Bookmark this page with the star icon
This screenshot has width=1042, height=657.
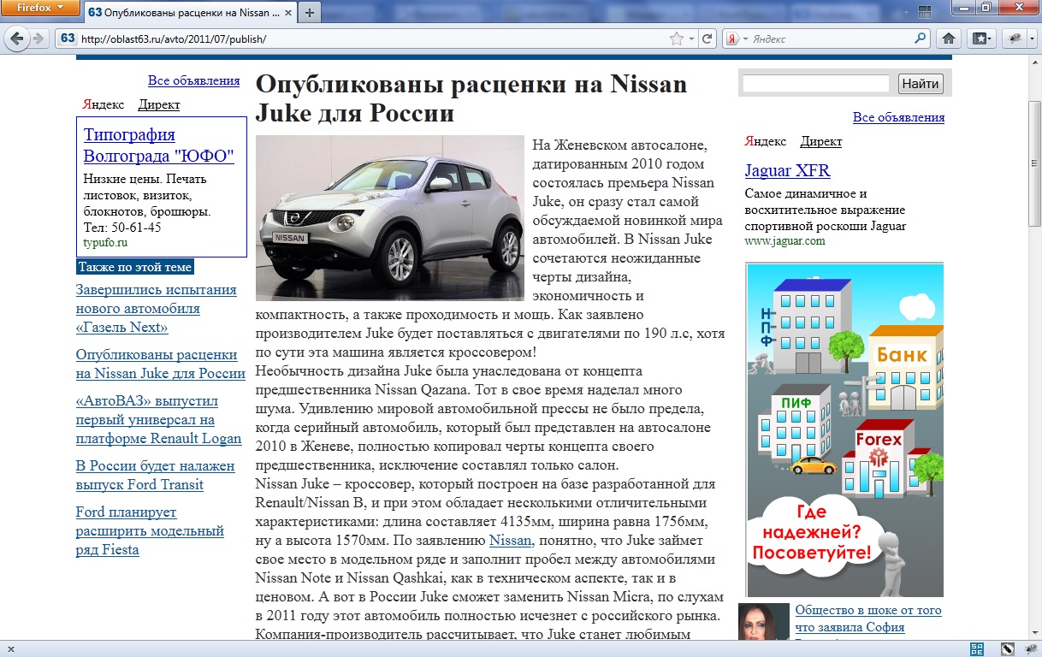tap(677, 38)
